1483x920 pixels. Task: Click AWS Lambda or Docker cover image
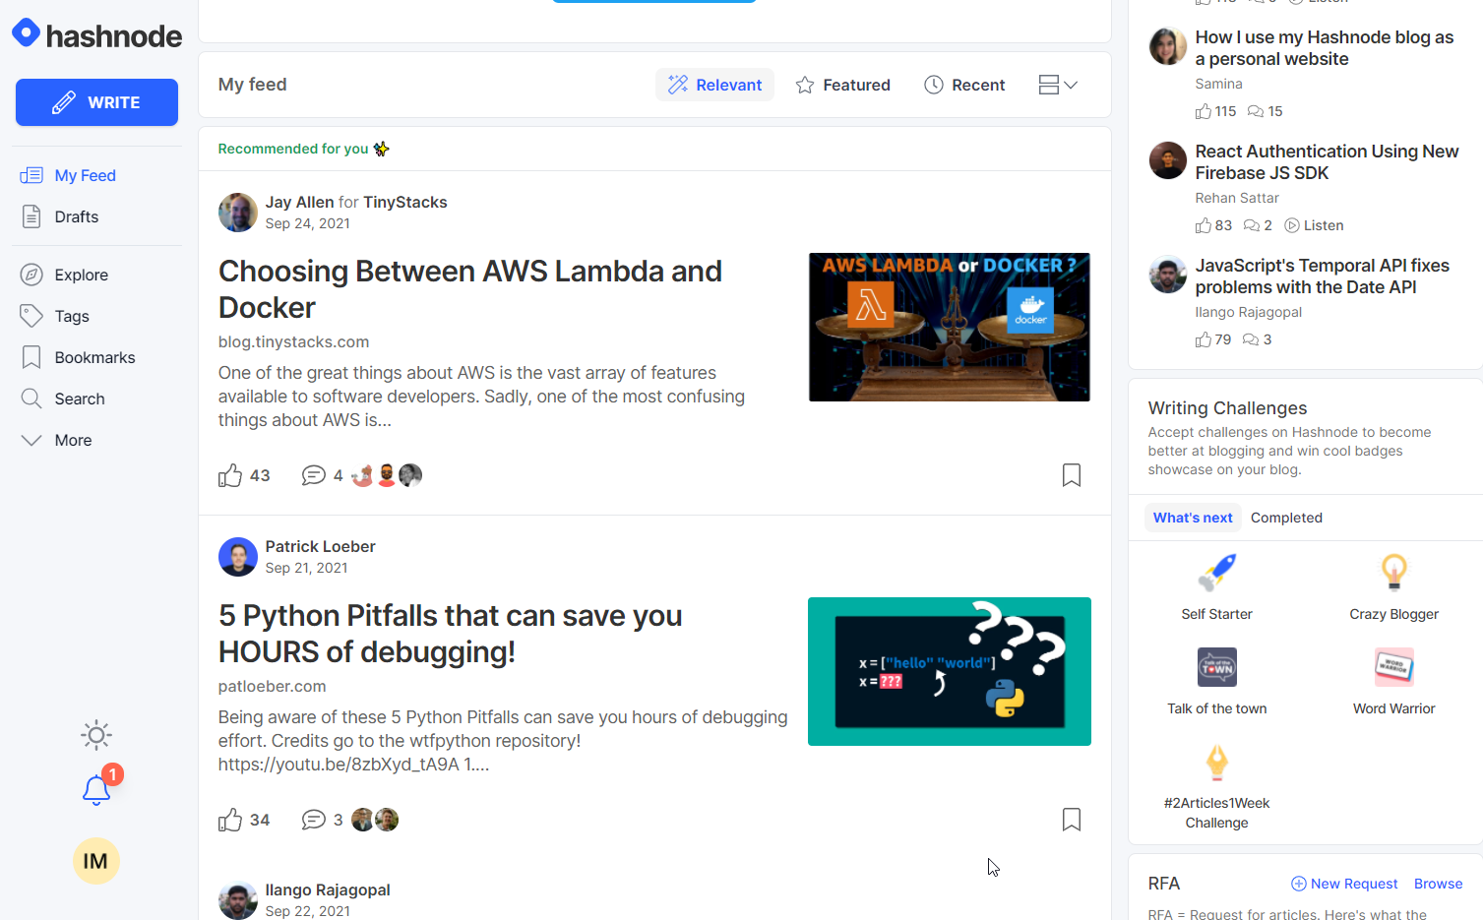pos(950,327)
